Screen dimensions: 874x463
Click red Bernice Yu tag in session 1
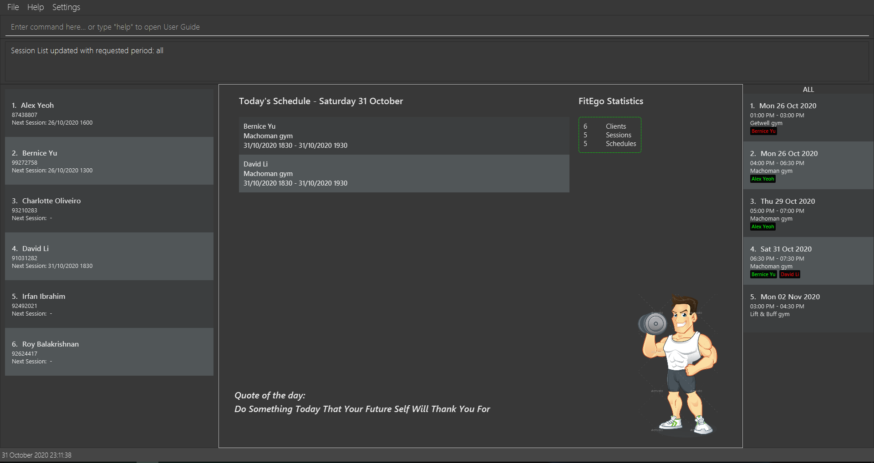click(x=763, y=131)
